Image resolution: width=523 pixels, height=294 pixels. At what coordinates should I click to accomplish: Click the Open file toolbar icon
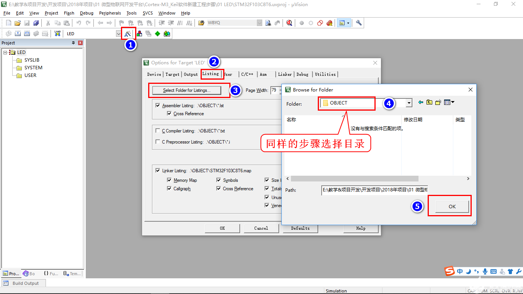(x=18, y=23)
